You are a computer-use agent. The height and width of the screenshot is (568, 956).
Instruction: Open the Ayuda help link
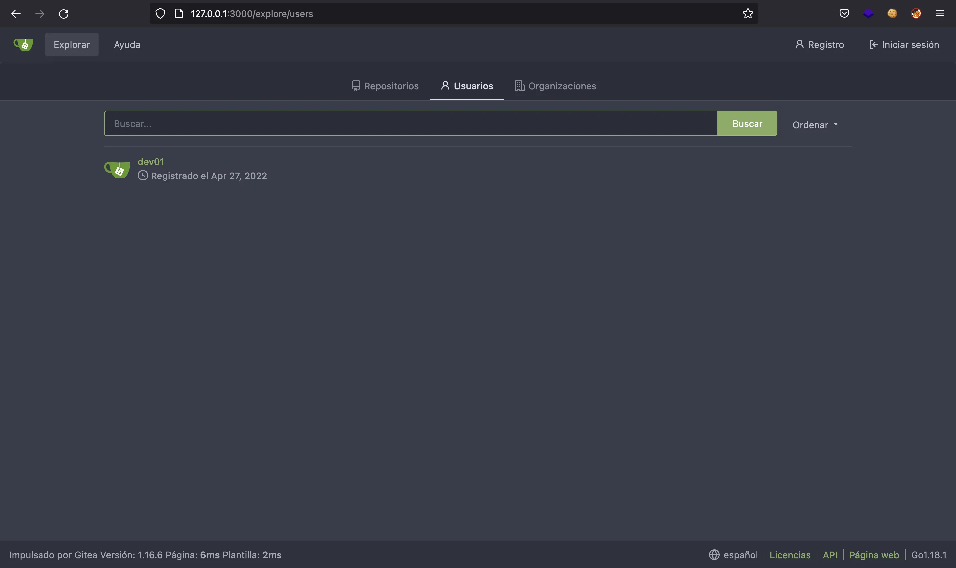(127, 45)
